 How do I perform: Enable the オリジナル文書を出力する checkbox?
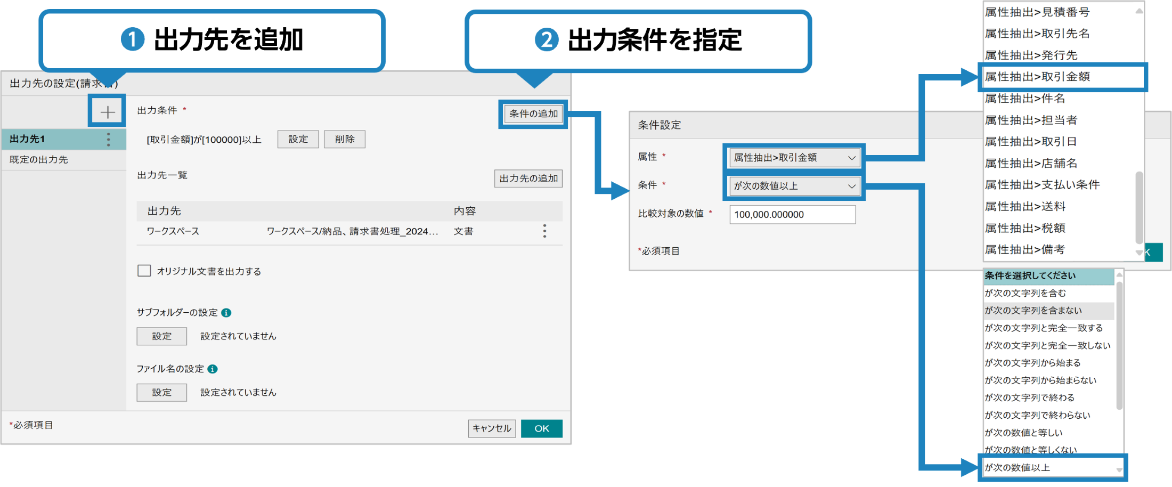tap(144, 271)
